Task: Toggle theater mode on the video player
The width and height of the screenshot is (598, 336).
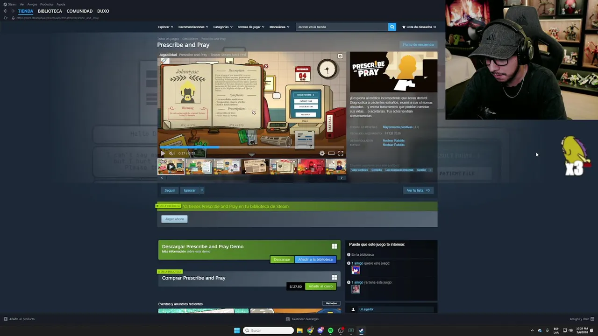Action: tap(331, 153)
